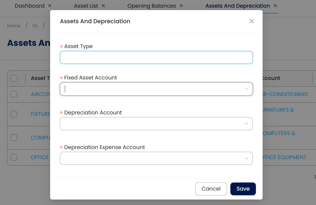
Task: Click the Depreciation Expense Account label
Action: (104, 147)
